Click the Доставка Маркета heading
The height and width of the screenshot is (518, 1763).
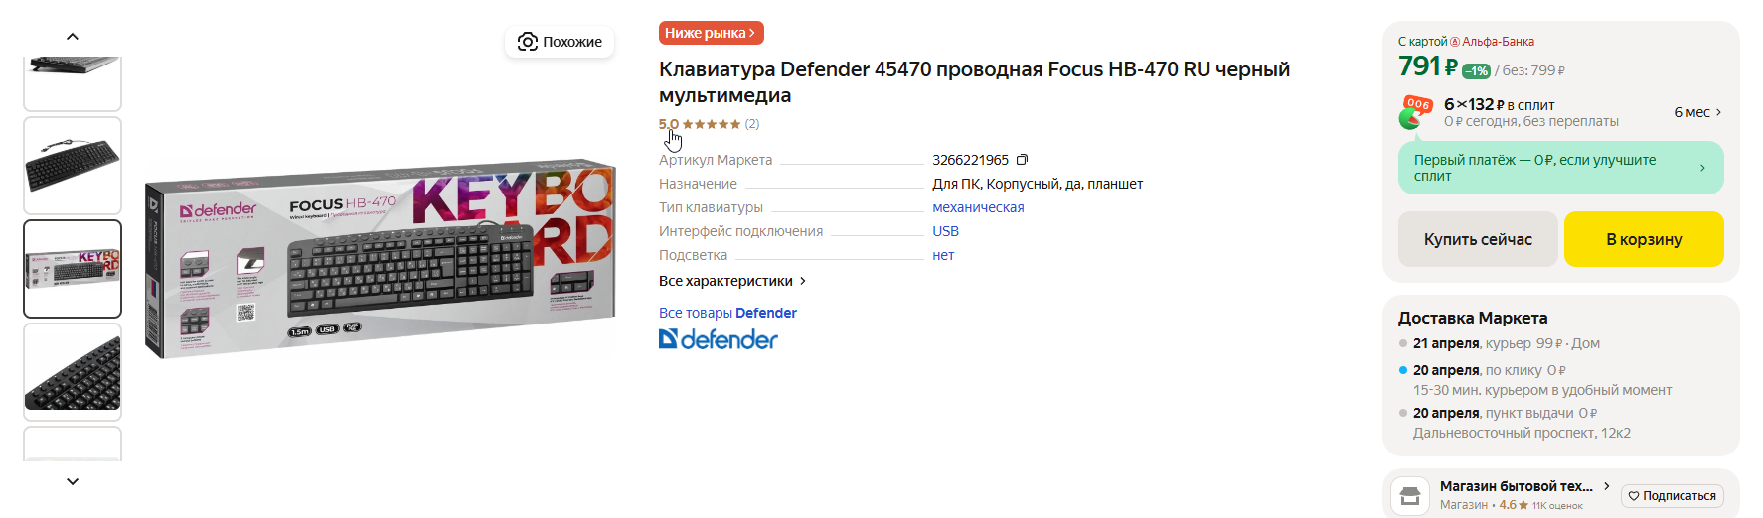pos(1473,318)
